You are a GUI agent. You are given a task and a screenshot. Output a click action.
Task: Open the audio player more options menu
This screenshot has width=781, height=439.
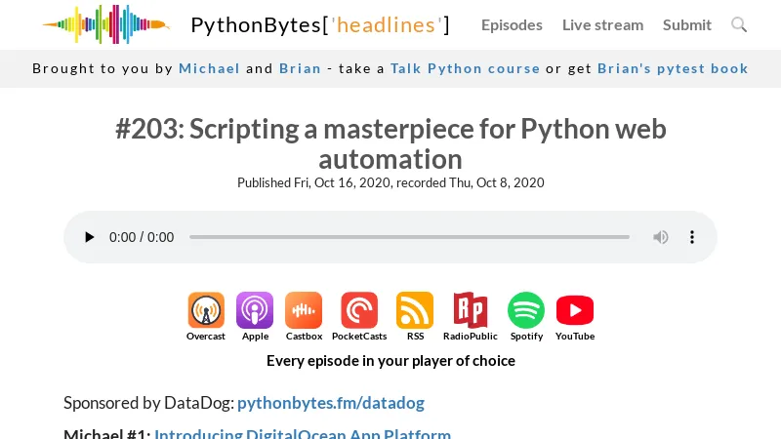click(x=692, y=237)
